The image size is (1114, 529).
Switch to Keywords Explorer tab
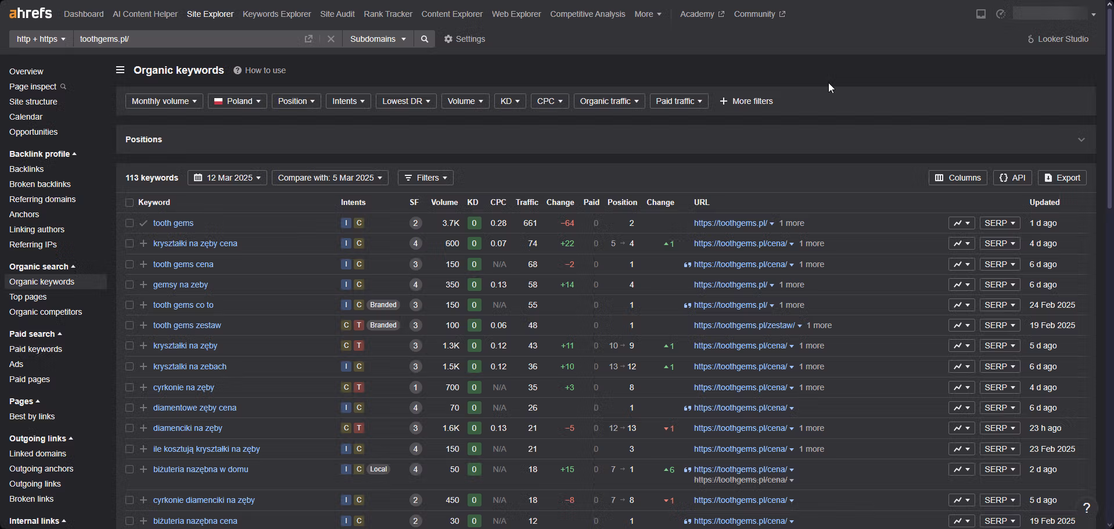point(276,14)
